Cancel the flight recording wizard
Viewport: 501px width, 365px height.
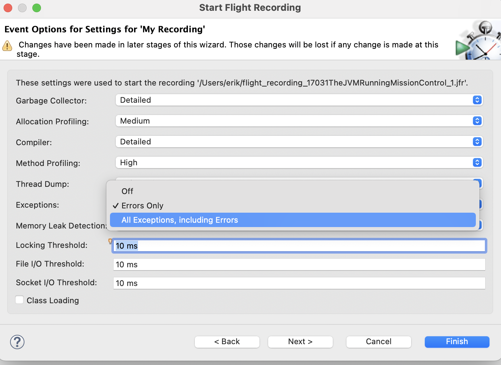pos(378,342)
